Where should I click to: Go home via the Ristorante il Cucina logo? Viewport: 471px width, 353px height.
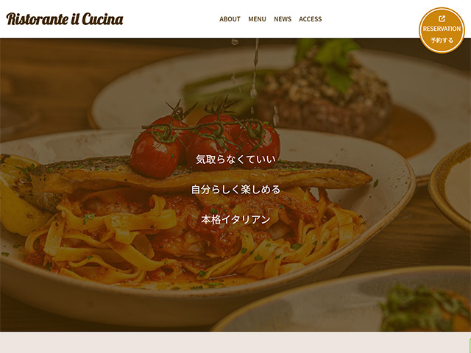(x=65, y=19)
